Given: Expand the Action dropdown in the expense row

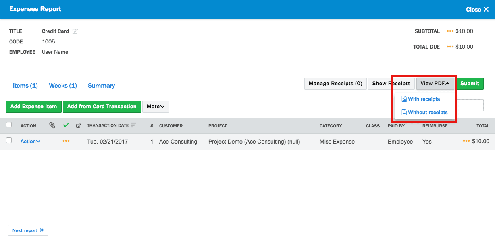Looking at the screenshot, I should (31, 142).
